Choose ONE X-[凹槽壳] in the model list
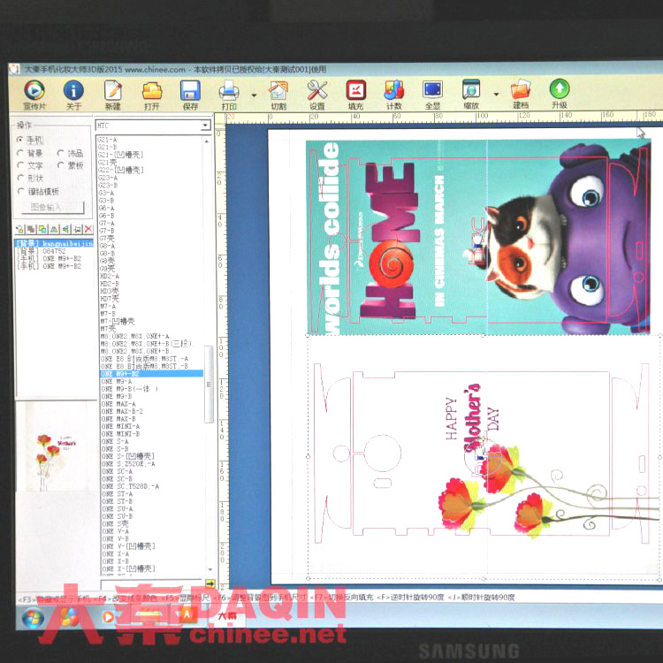 [128, 568]
